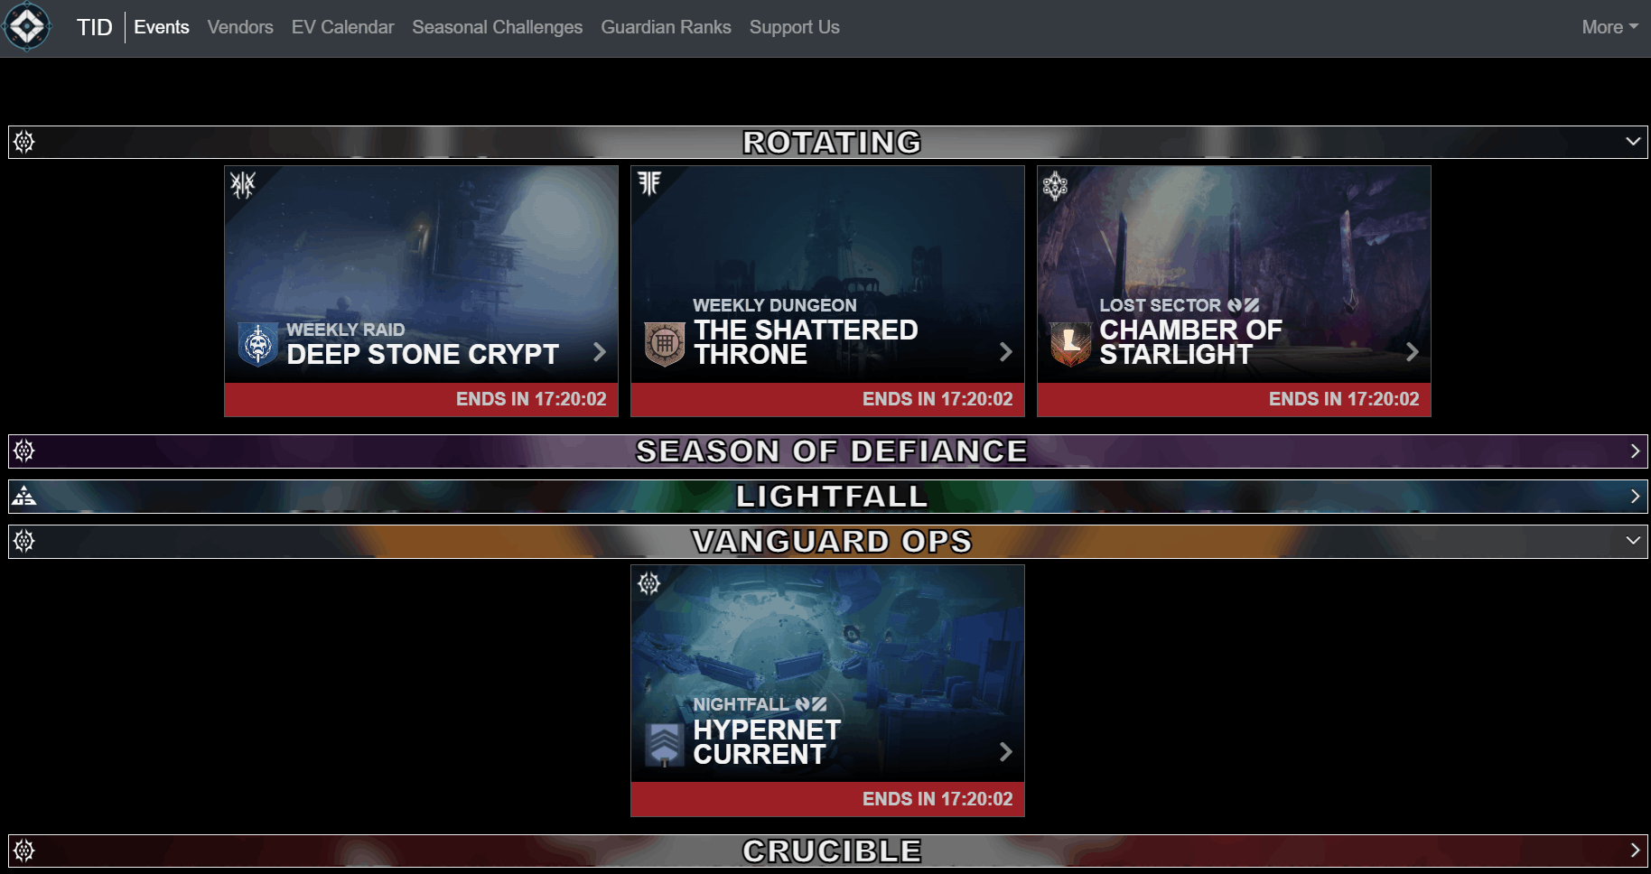
Task: Switch to the Events tab
Action: (162, 27)
